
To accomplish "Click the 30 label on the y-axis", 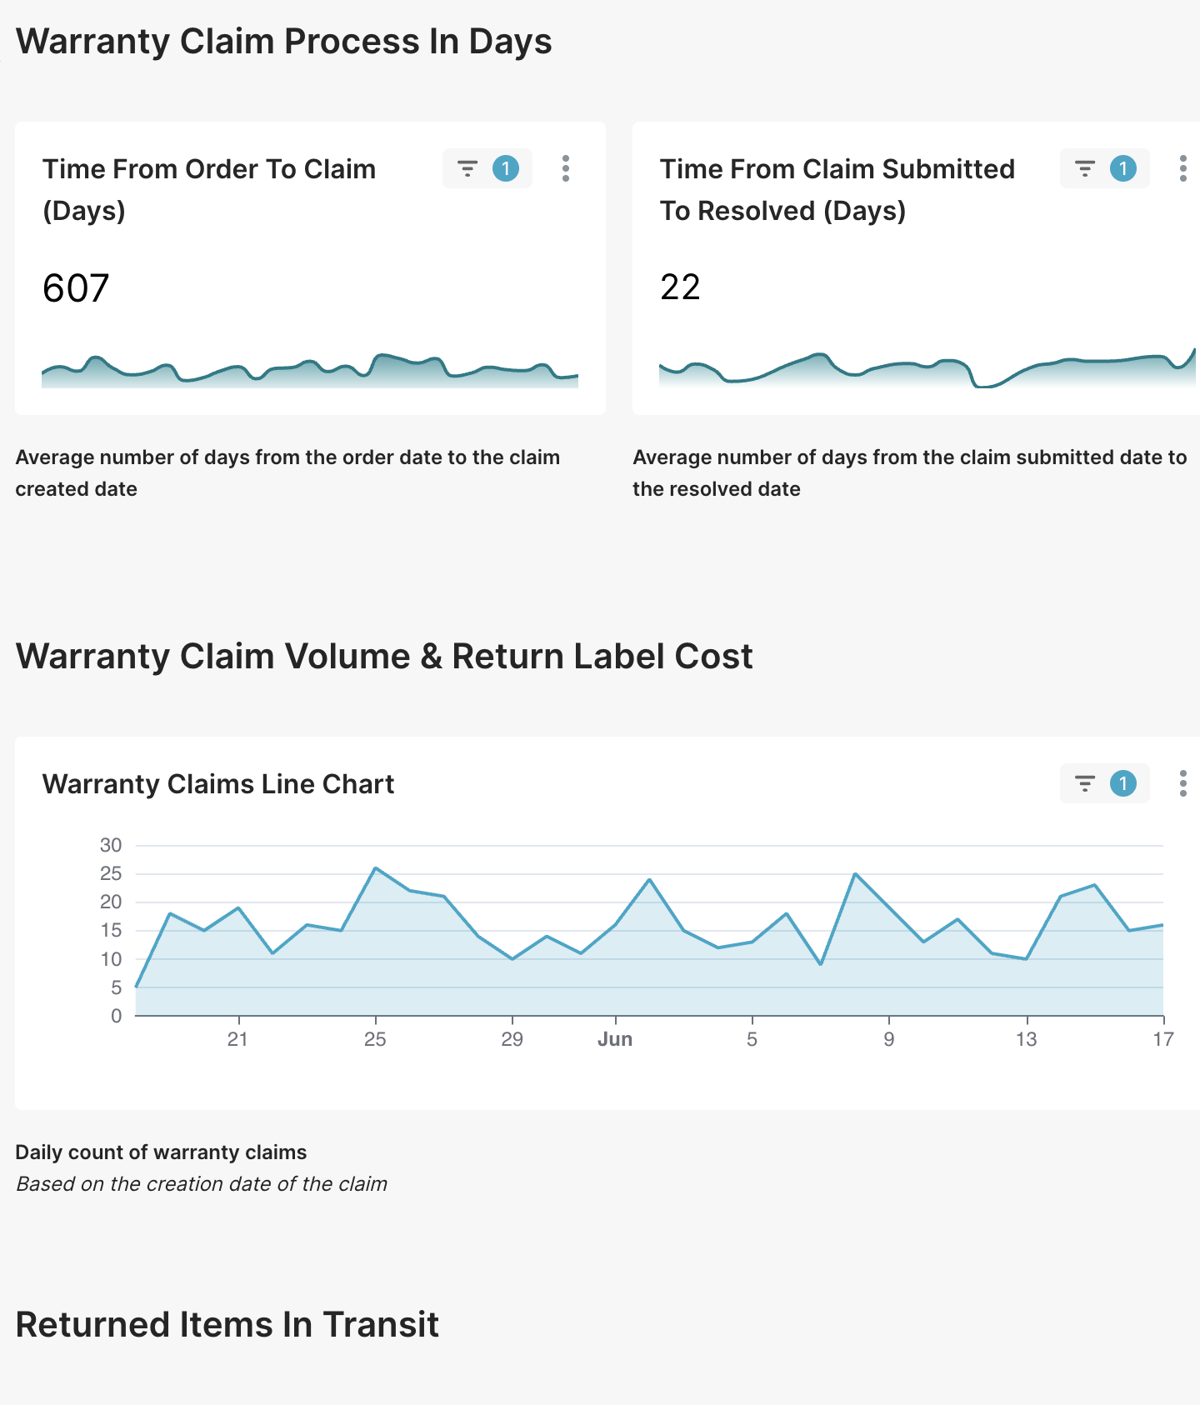I will (x=111, y=845).
